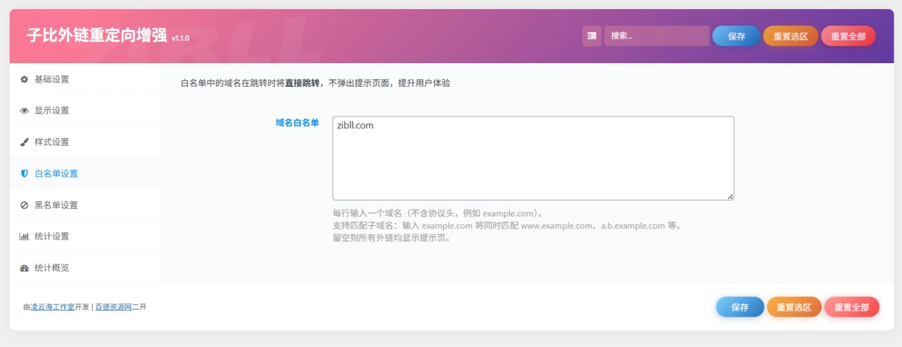The width and height of the screenshot is (902, 347).
Task: Click the 域名白名单 field label
Action: pos(297,123)
